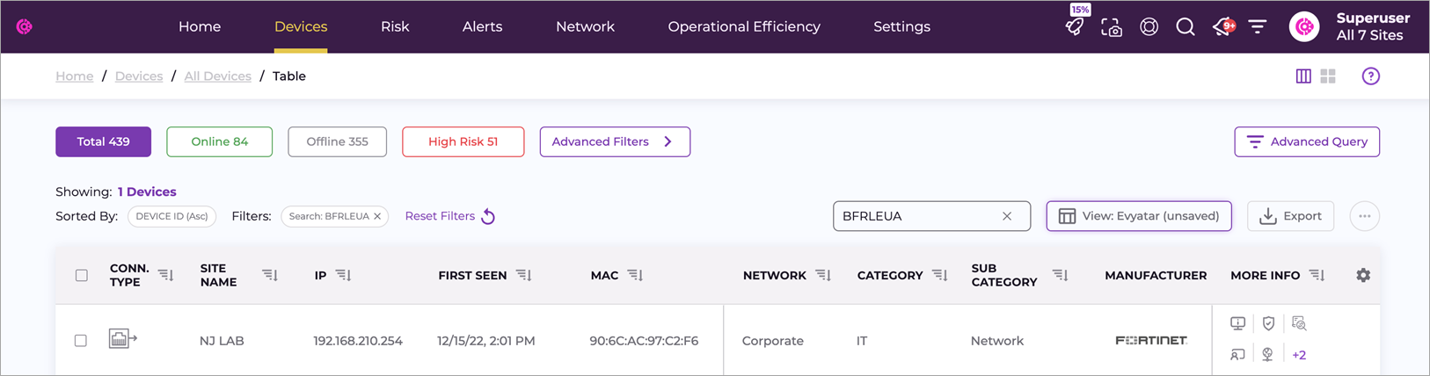
Task: Open the Alerts menu tab
Action: [482, 26]
